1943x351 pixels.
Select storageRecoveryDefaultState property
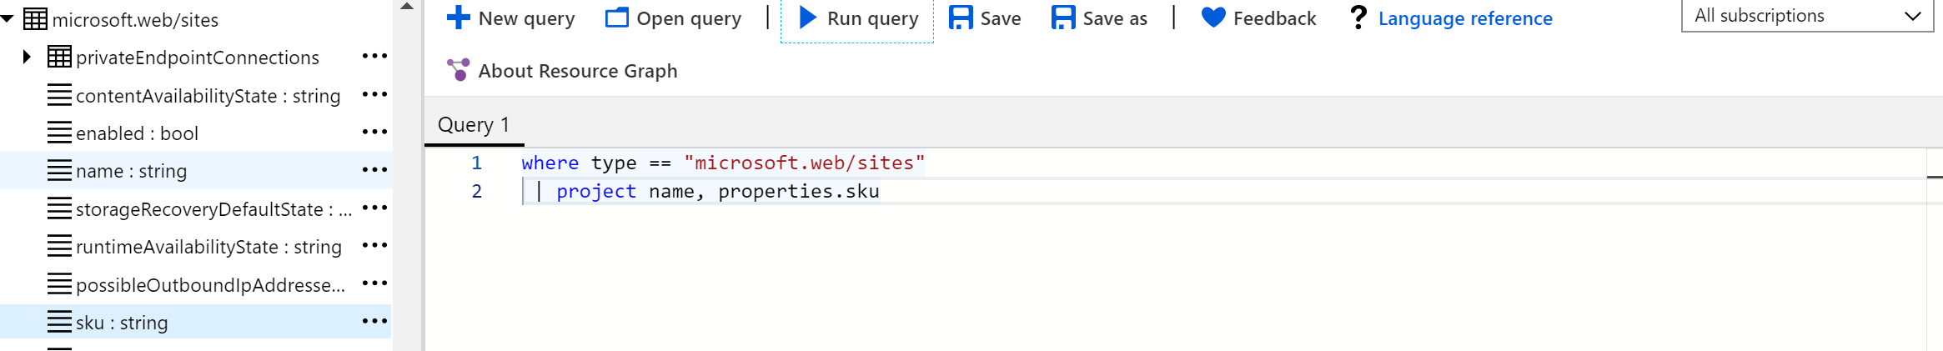point(213,209)
